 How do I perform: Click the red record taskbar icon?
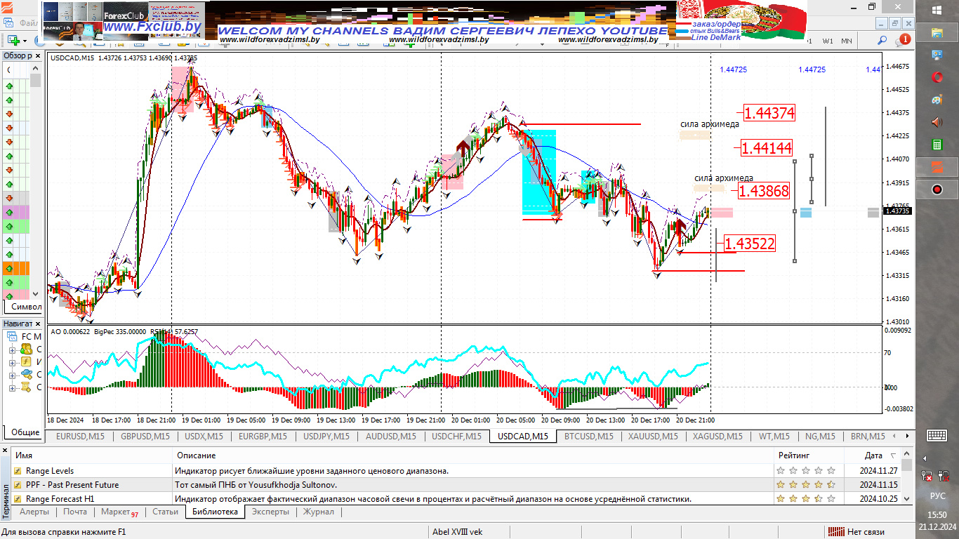coord(937,189)
